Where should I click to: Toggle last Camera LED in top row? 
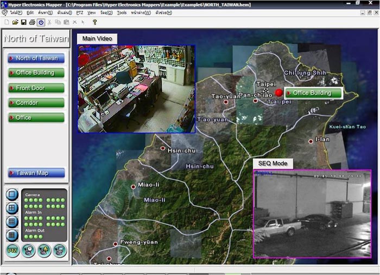(63, 200)
